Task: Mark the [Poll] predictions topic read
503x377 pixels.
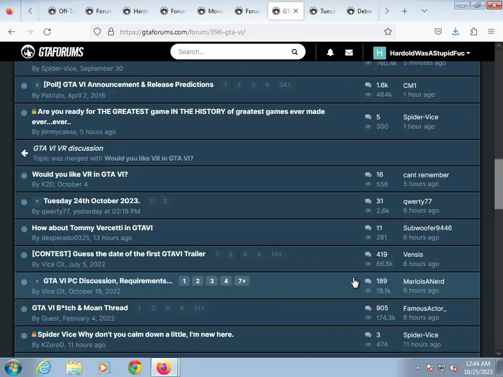Action: [24, 85]
